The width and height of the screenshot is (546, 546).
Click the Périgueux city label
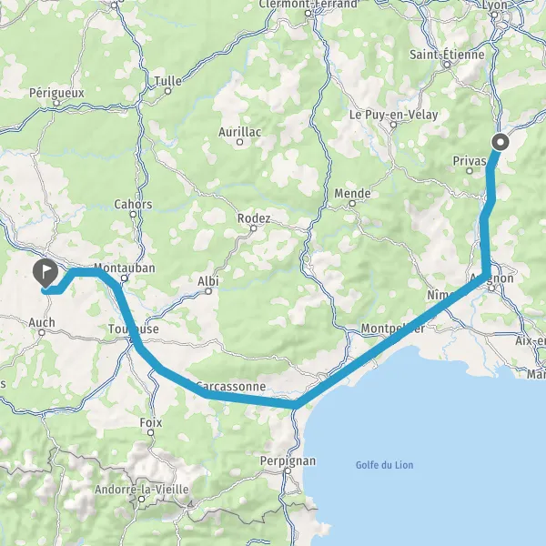click(56, 93)
